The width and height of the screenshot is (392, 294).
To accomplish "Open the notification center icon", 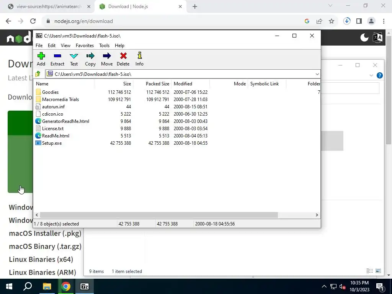I will 380,286.
